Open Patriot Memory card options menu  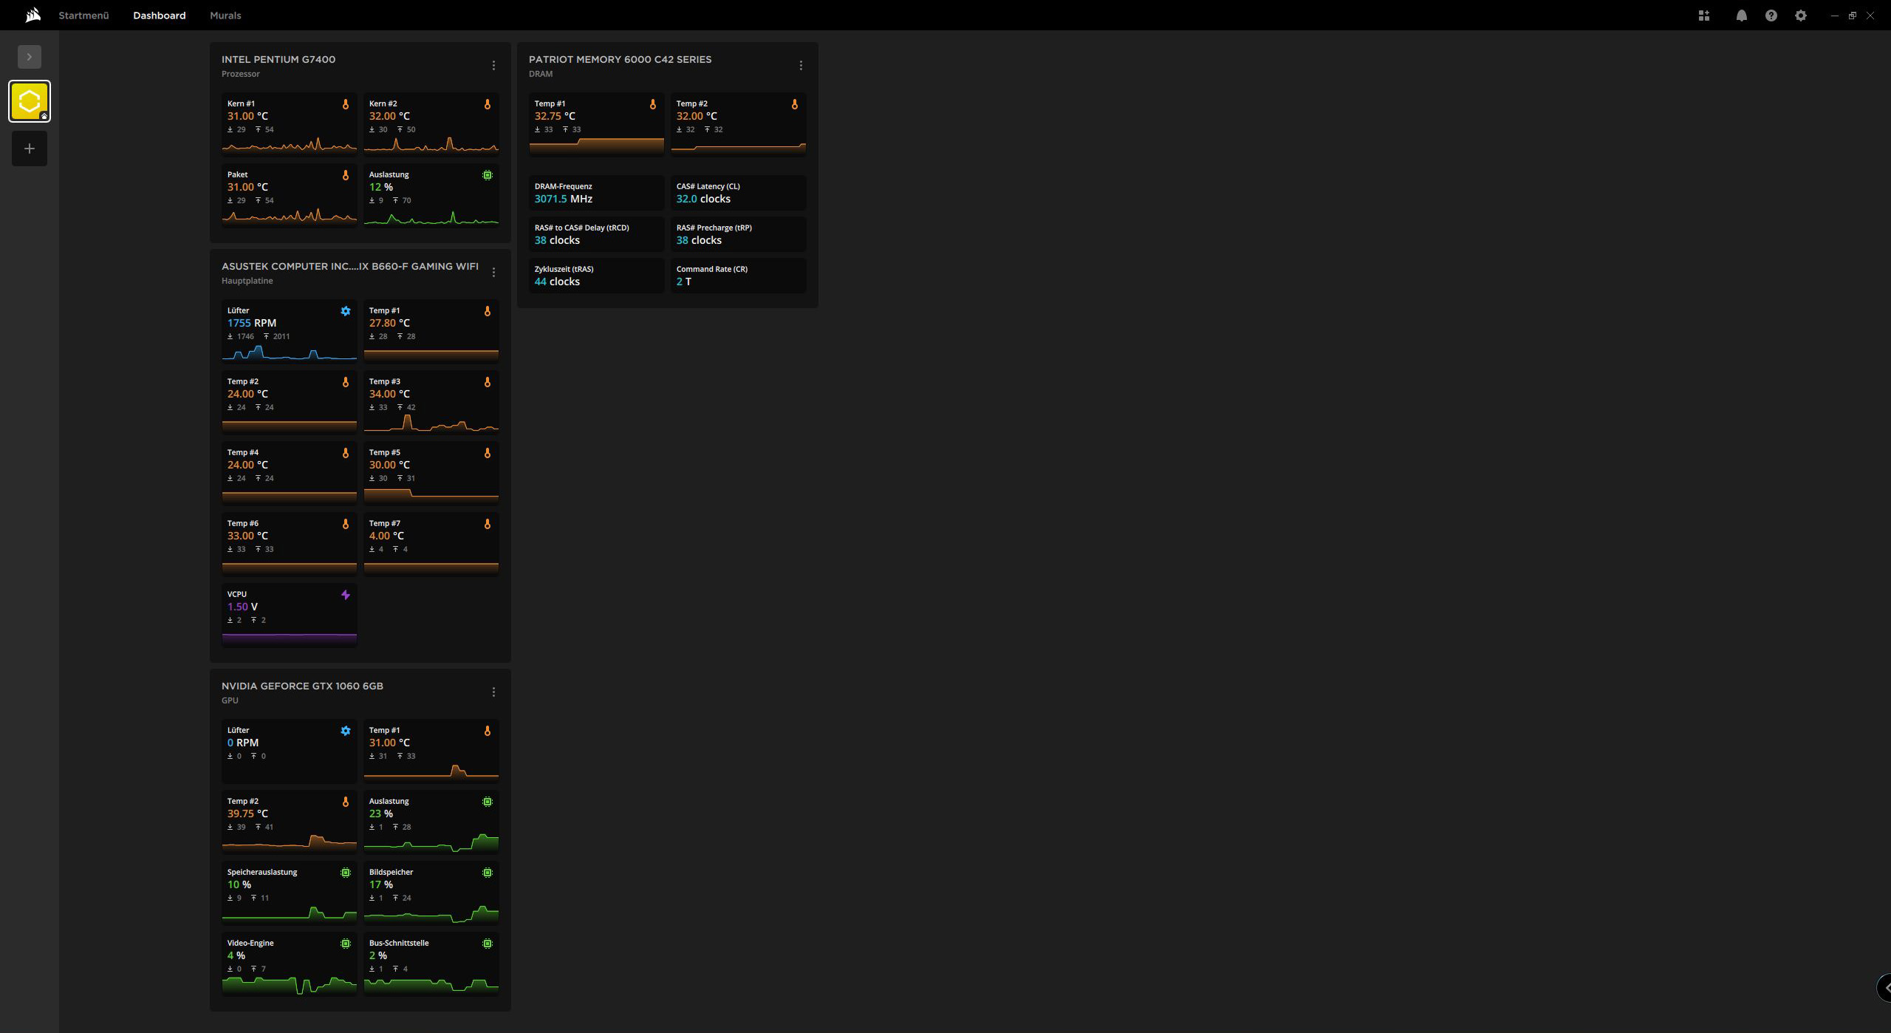[801, 66]
